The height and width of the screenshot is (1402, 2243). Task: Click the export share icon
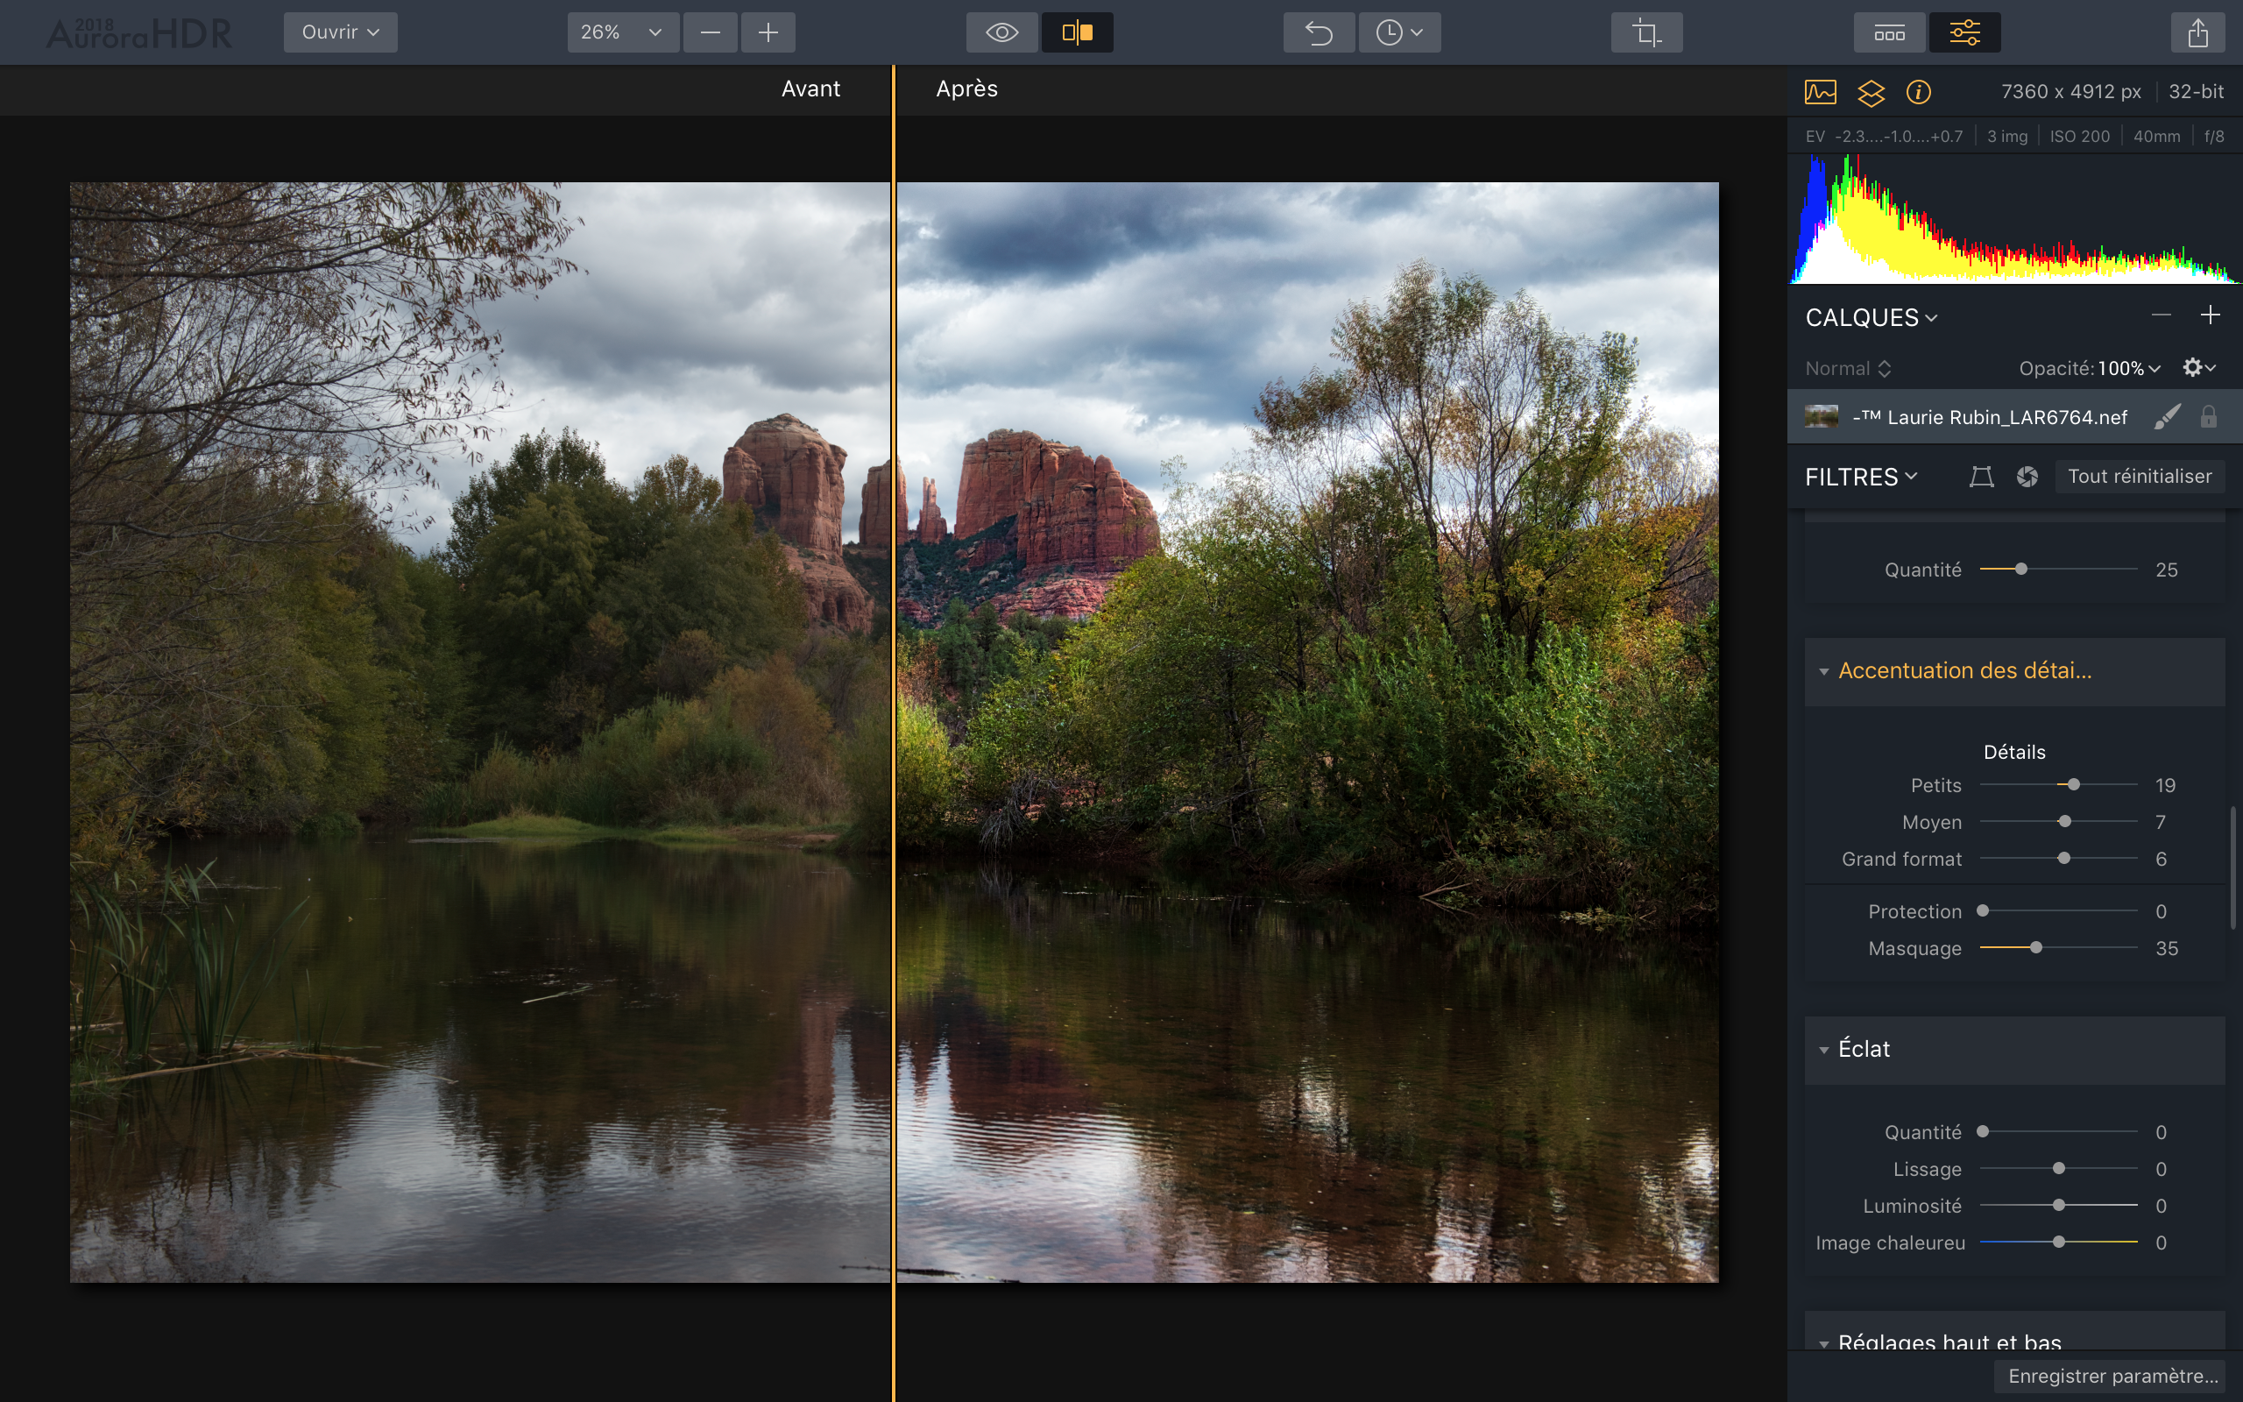[x=2197, y=32]
